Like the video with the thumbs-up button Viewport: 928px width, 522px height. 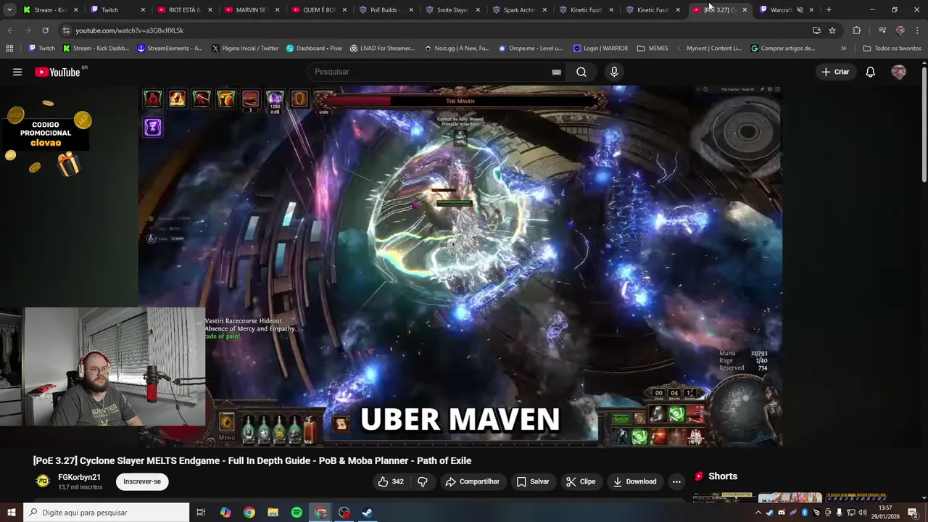390,481
